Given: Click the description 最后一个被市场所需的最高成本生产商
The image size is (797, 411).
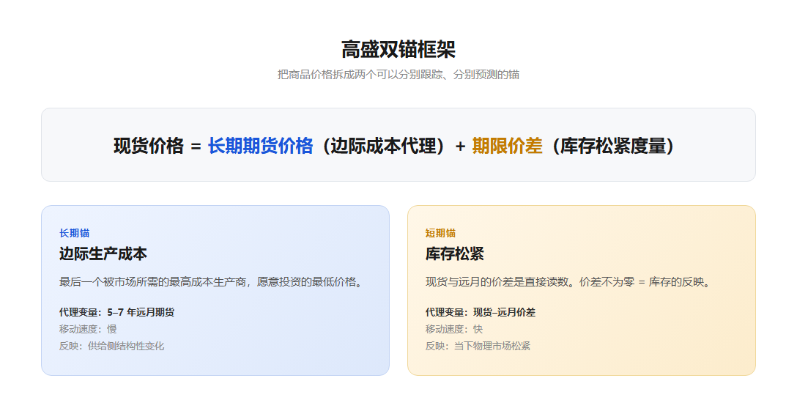Looking at the screenshot, I should click(212, 282).
